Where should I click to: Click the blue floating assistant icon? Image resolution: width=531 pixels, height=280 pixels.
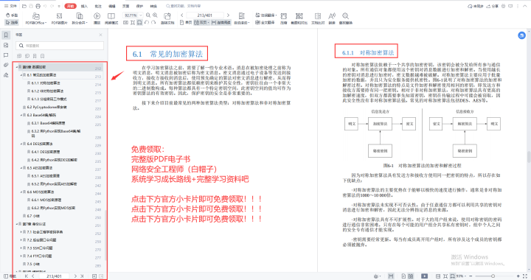tap(522, 35)
